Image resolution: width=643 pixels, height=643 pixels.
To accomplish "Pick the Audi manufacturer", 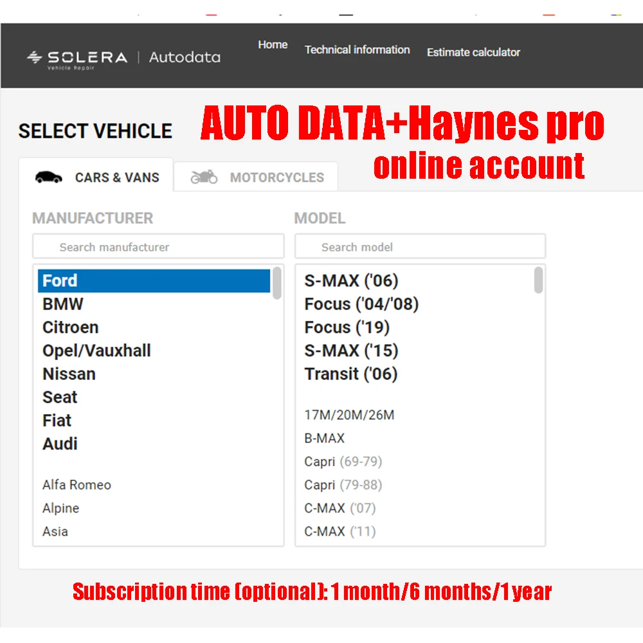I will [60, 444].
